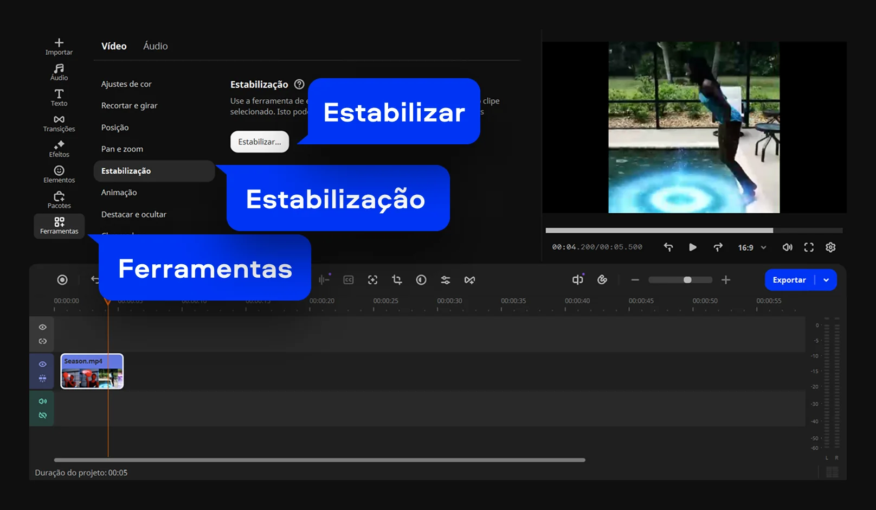Viewport: 876px width, 510px height.
Task: Open the Exportar dropdown arrow
Action: [826, 280]
